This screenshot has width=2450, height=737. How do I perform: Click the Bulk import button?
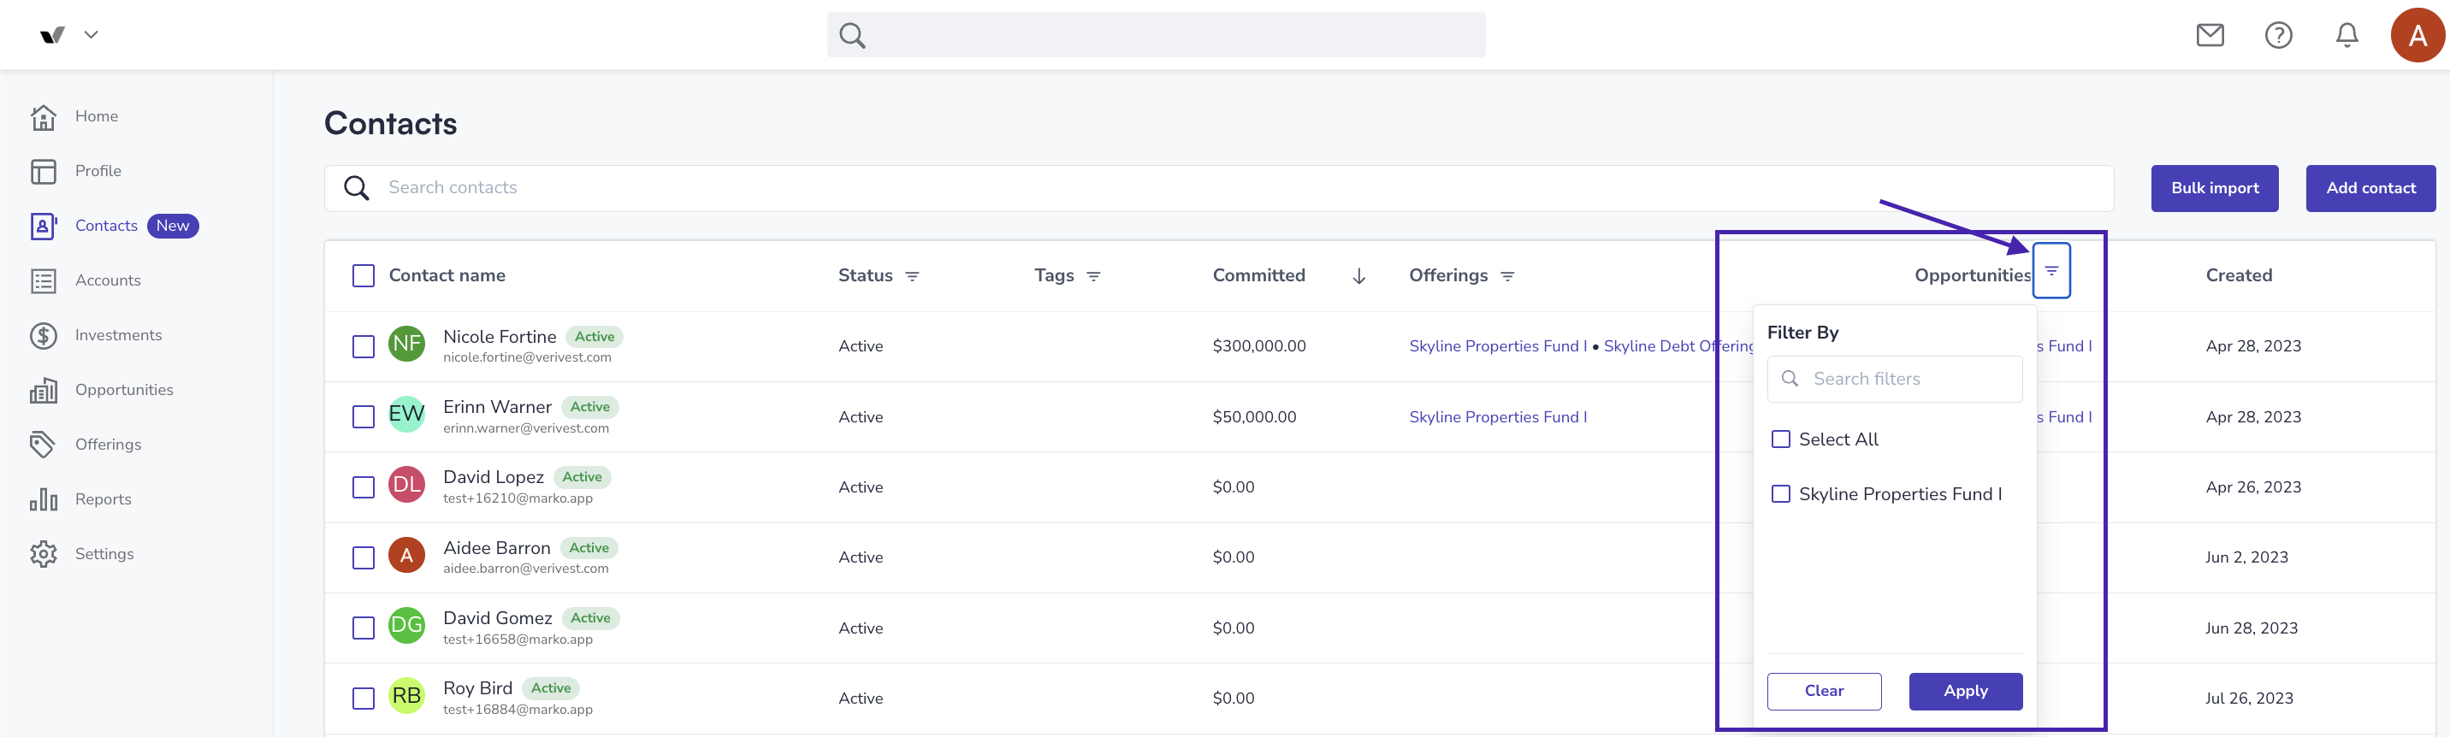(2214, 188)
